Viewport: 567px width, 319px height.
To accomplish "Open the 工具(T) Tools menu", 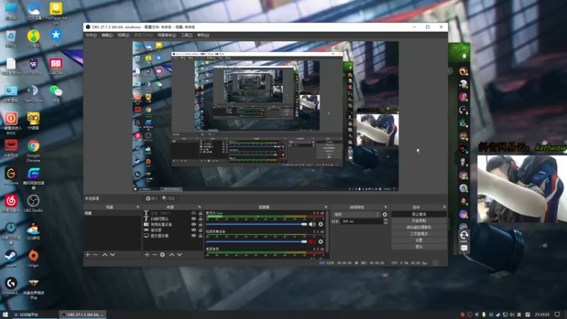I will tap(186, 35).
